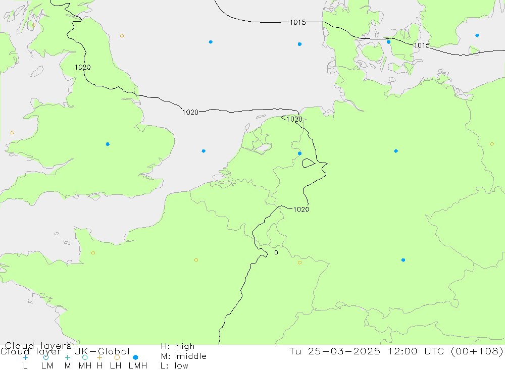Screen dimensions: 505x370
Task: Click the green open-circle legend symbol for MH
Action: point(85,357)
